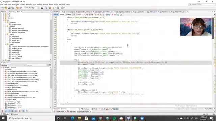The image size is (216, 121).
Task: Click the Stop Macro Recording editor icon
Action: pyautogui.click(x=115, y=15)
